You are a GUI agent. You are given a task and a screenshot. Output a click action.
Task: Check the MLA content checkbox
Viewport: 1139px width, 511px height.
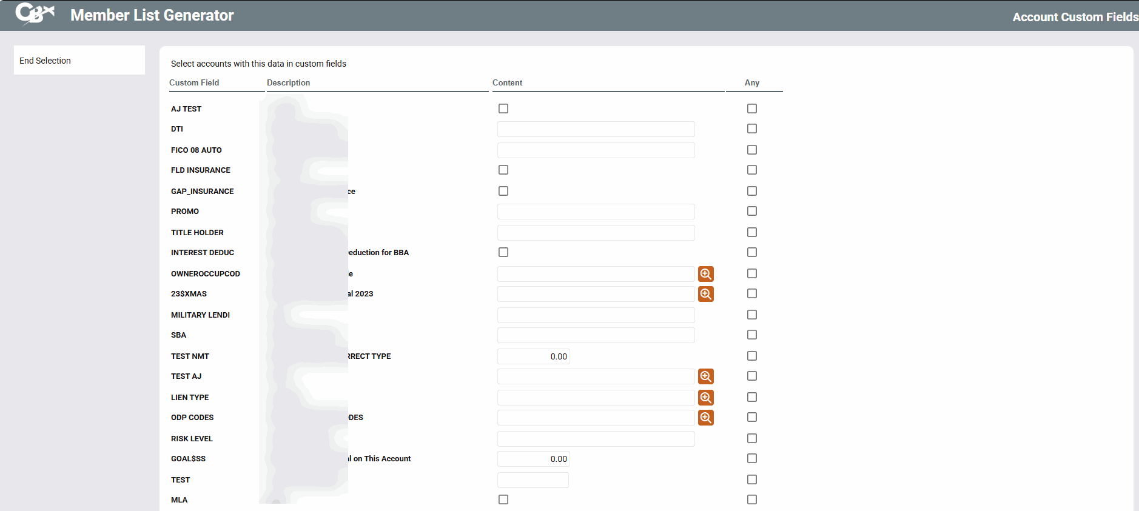pos(503,499)
